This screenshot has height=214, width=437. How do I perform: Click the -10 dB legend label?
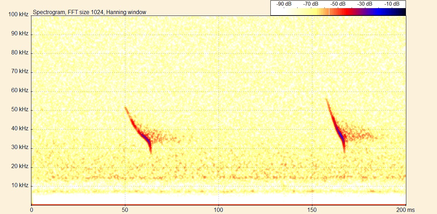coord(392,4)
